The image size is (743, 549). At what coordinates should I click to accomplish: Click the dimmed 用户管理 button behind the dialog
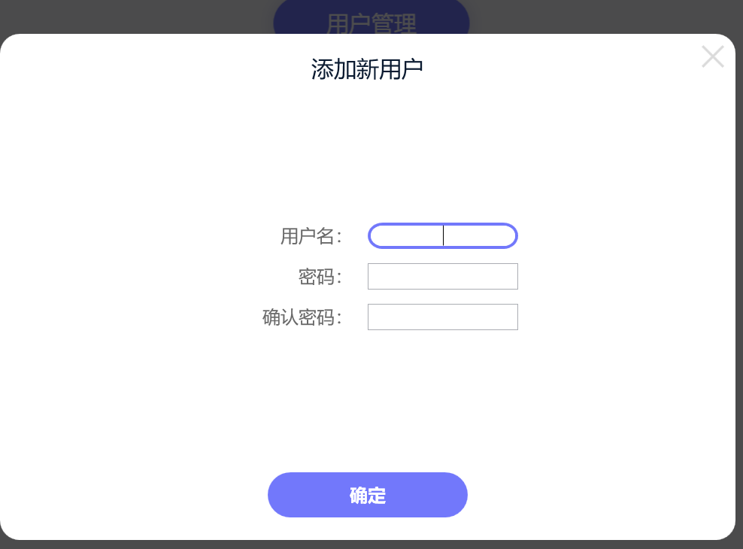[x=371, y=19]
